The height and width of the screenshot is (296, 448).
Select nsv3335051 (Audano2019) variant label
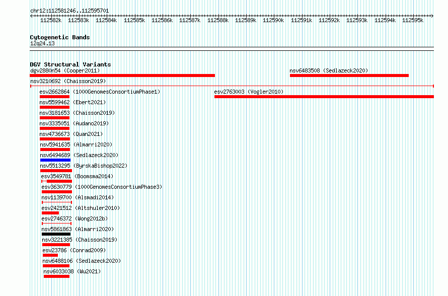pyautogui.click(x=74, y=123)
